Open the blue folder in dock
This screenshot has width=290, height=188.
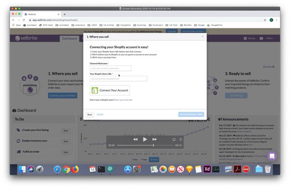tap(259, 169)
